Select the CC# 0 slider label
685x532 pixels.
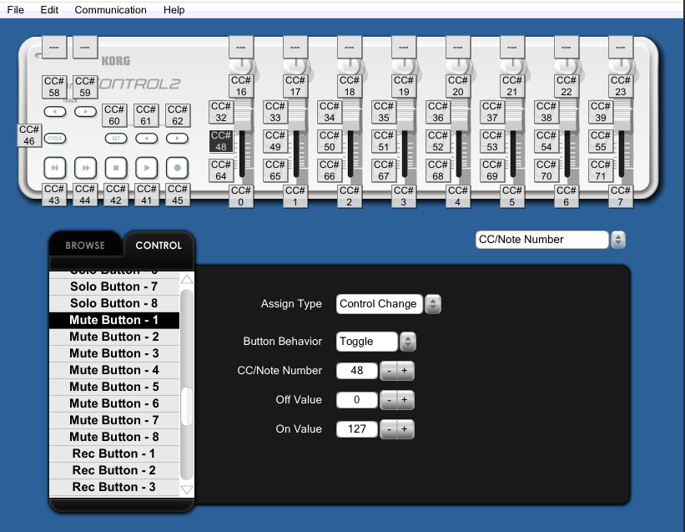click(x=241, y=196)
